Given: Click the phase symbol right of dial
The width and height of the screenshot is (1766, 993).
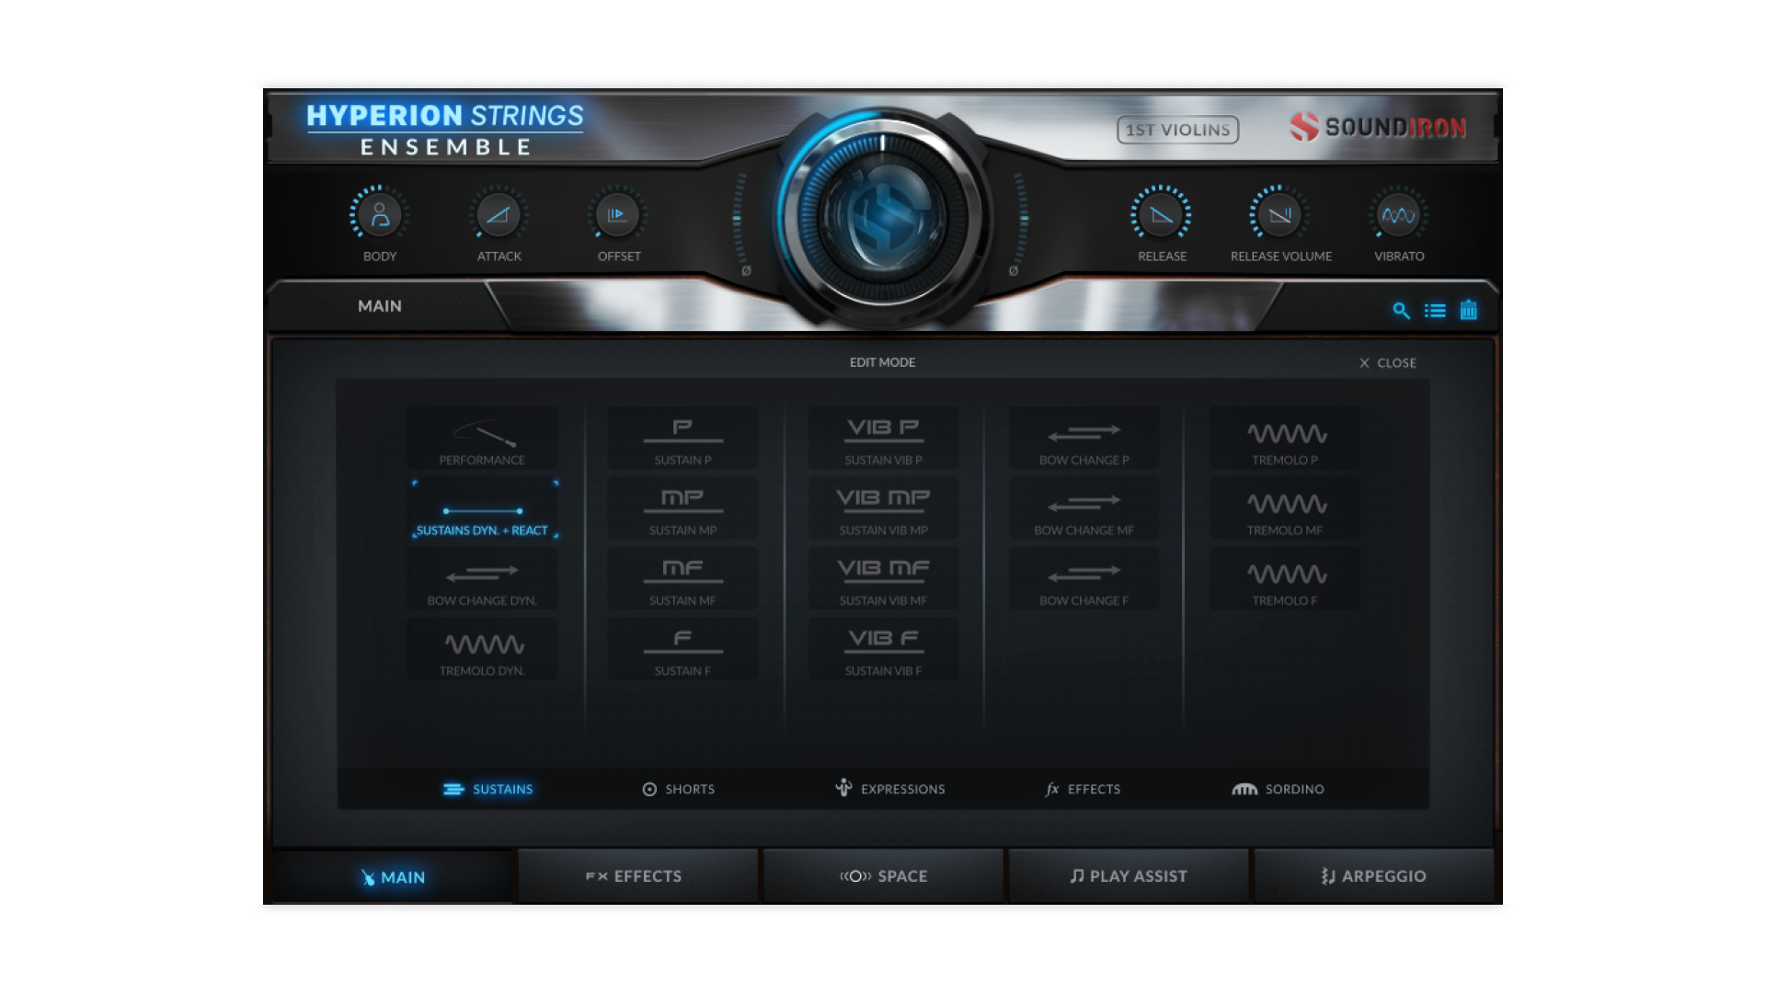Looking at the screenshot, I should point(1014,271).
